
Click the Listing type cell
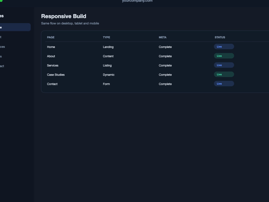point(107,65)
